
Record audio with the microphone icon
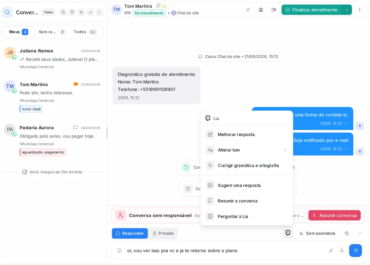(342, 251)
